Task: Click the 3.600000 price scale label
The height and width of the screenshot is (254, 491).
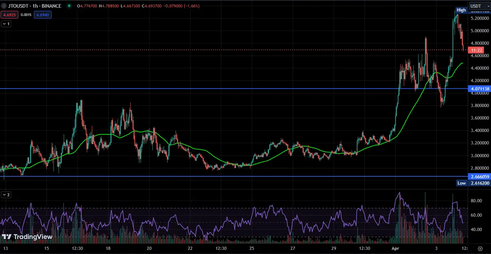Action: 480,118
